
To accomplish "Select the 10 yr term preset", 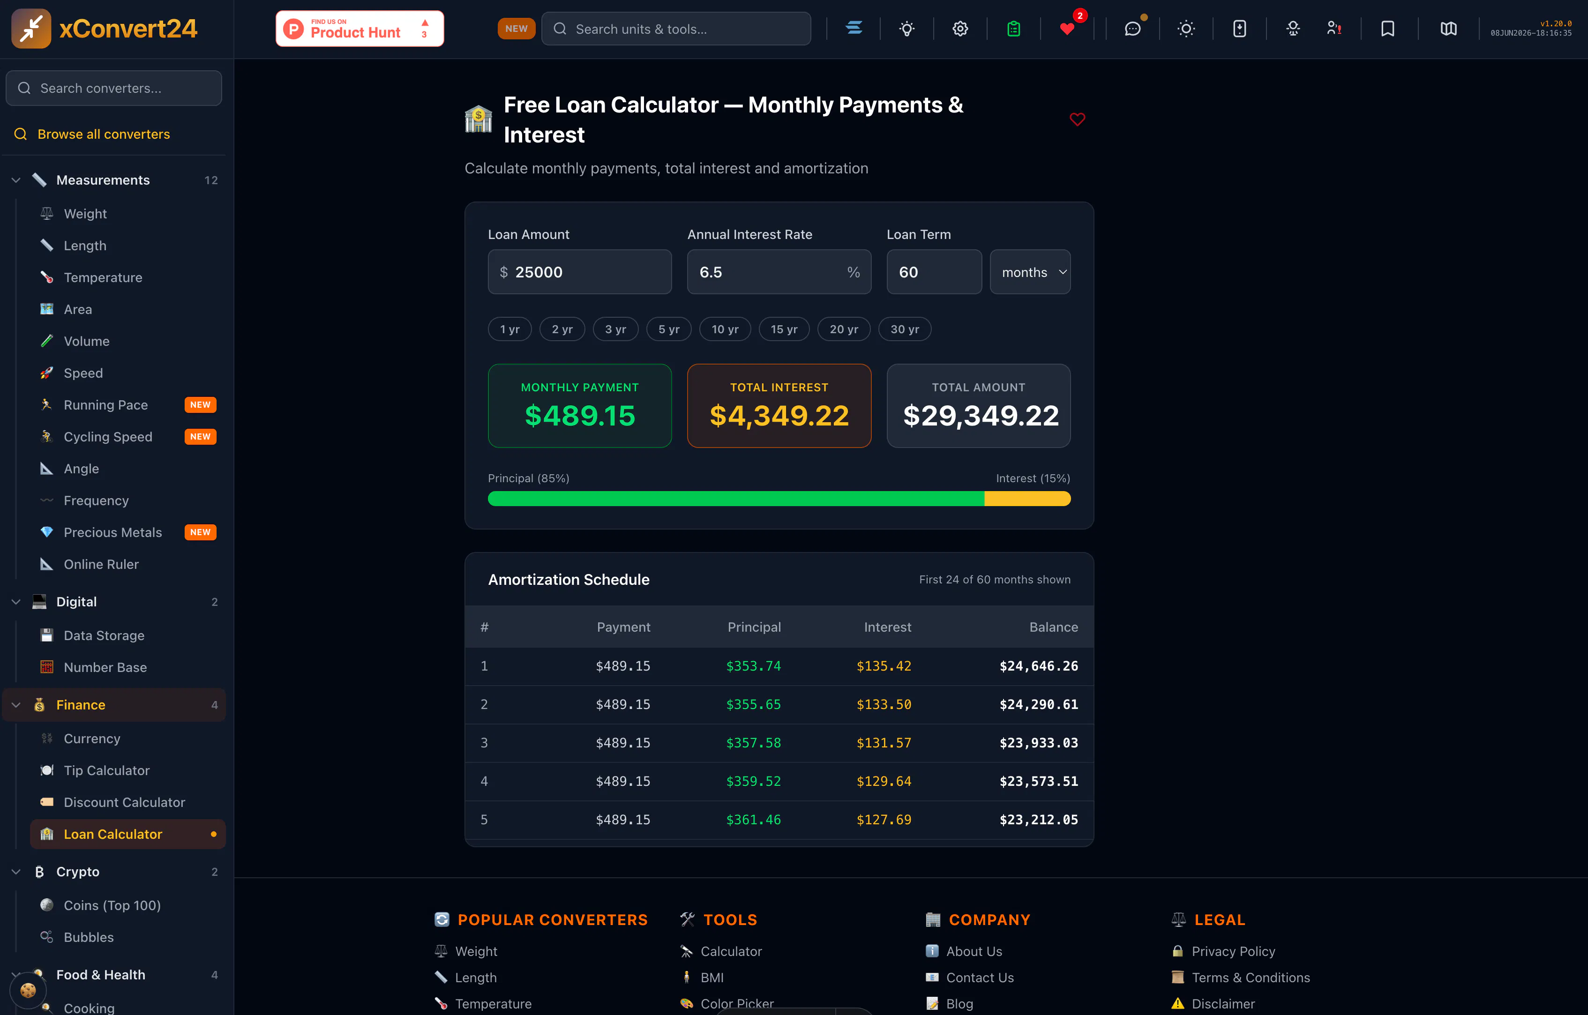I will coord(725,329).
